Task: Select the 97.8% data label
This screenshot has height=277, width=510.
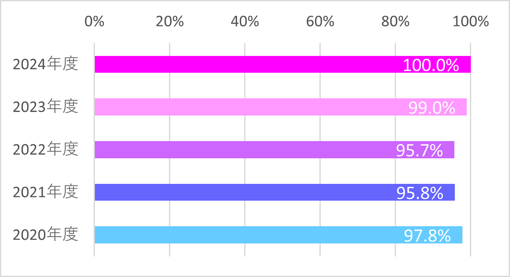Action: [x=427, y=236]
